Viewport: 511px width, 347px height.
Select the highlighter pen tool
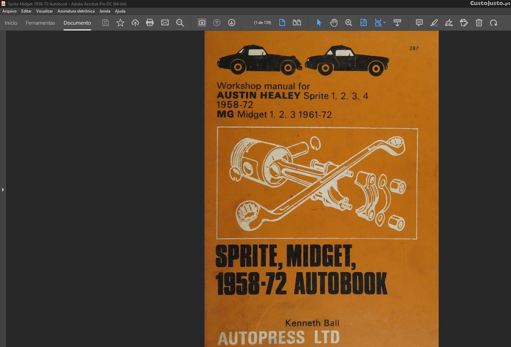point(434,23)
